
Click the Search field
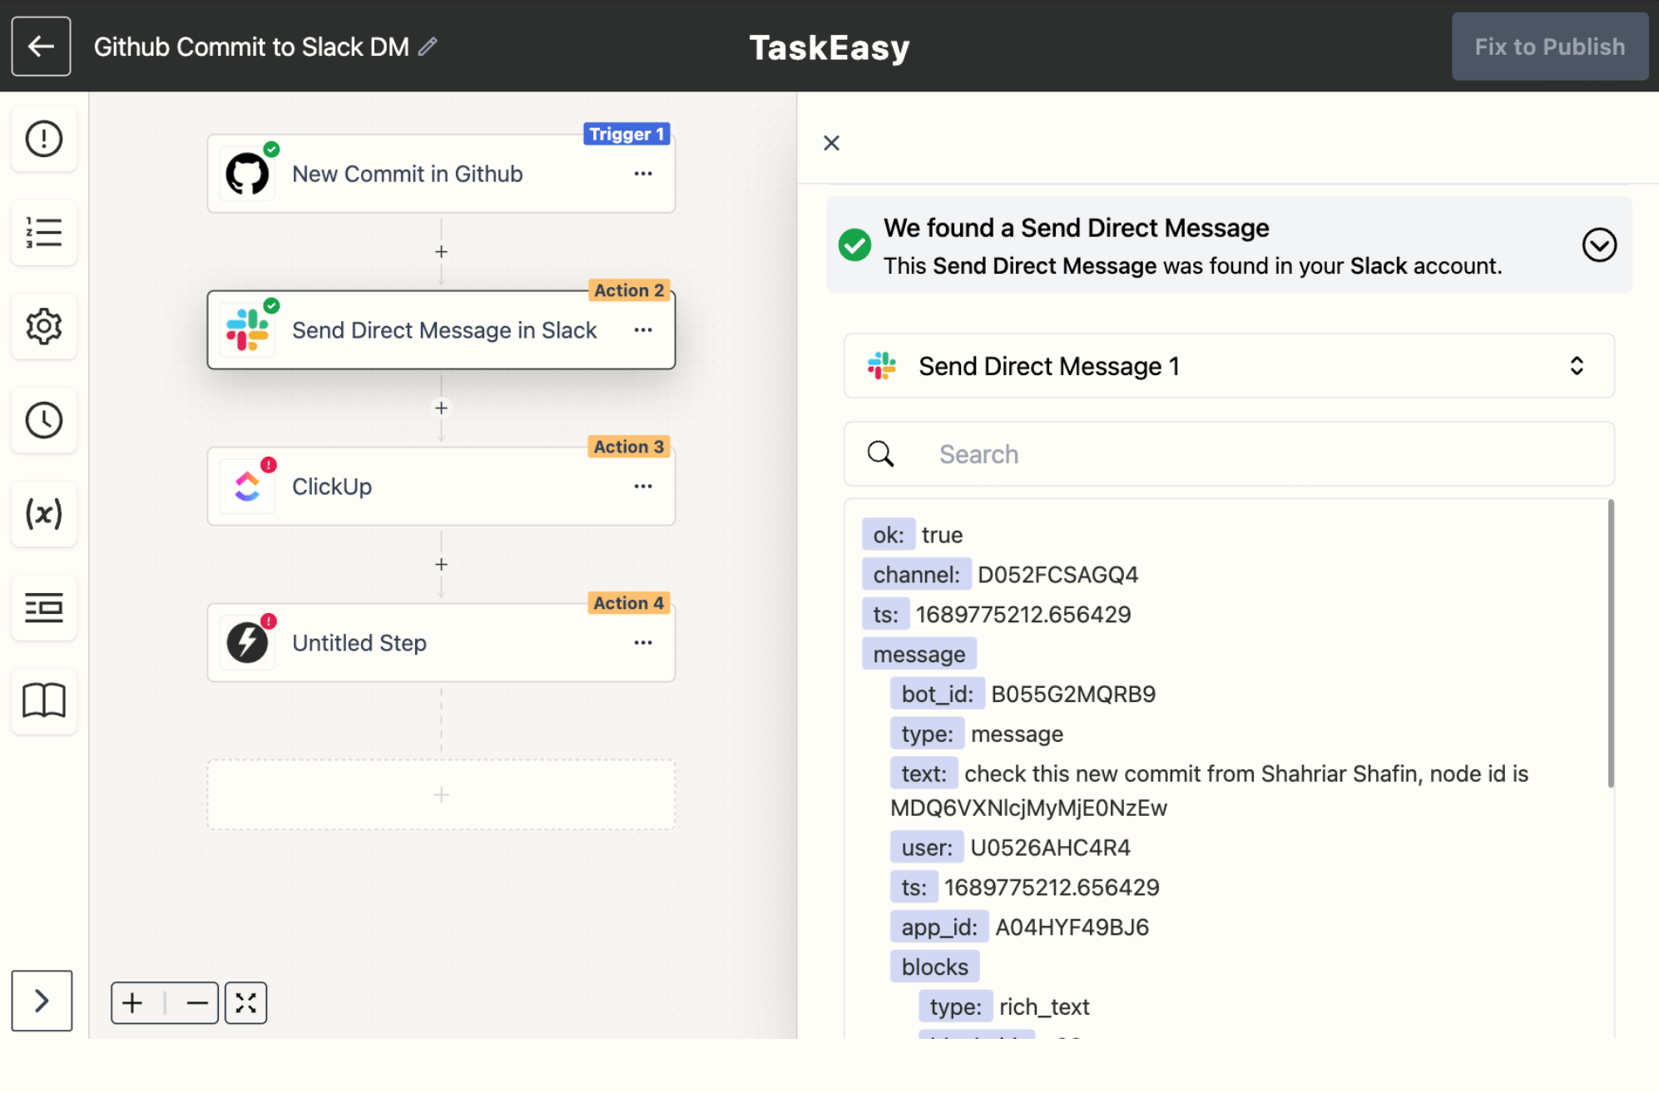pos(1229,454)
